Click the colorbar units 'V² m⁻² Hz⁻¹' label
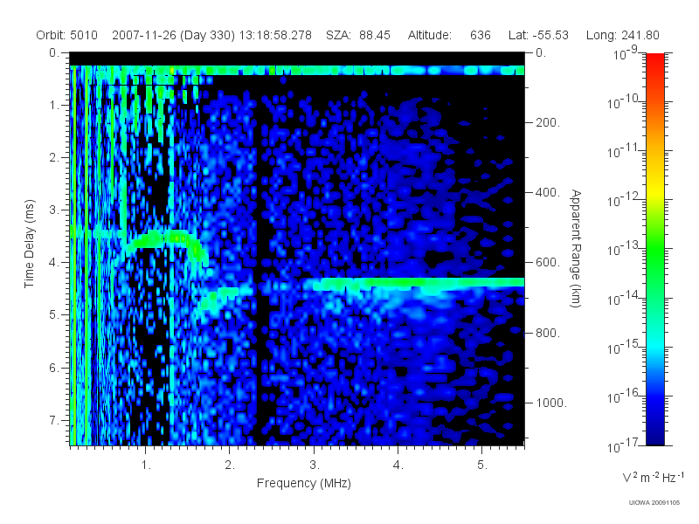699x524 pixels. 653,477
